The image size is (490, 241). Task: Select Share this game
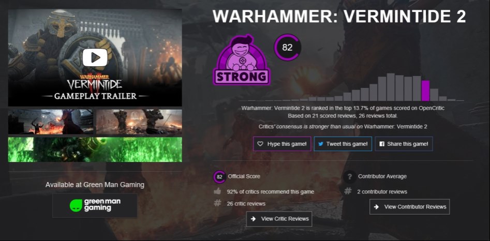pyautogui.click(x=404, y=144)
